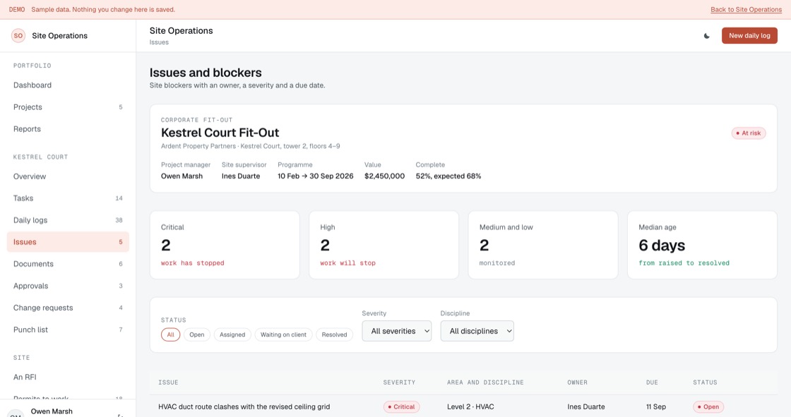Open the All disciplines dropdown
Image resolution: width=791 pixels, height=417 pixels.
point(477,331)
